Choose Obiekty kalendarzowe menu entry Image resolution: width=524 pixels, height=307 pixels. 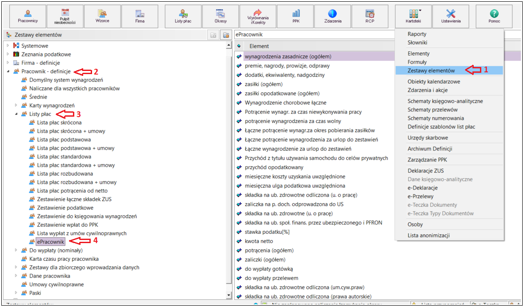tap(434, 81)
